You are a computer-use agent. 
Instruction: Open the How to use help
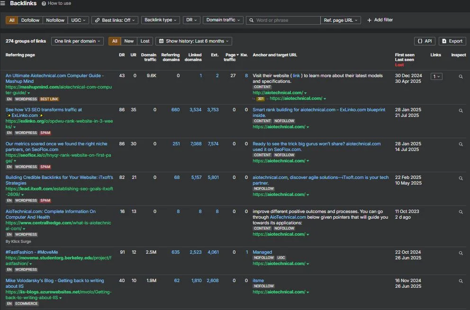(56, 3)
